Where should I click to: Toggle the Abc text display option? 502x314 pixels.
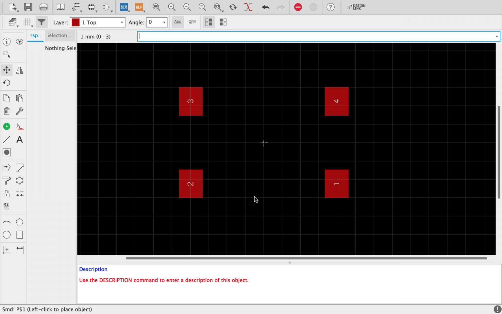coord(177,22)
